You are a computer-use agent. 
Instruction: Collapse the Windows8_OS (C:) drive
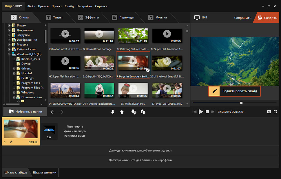point(9,54)
